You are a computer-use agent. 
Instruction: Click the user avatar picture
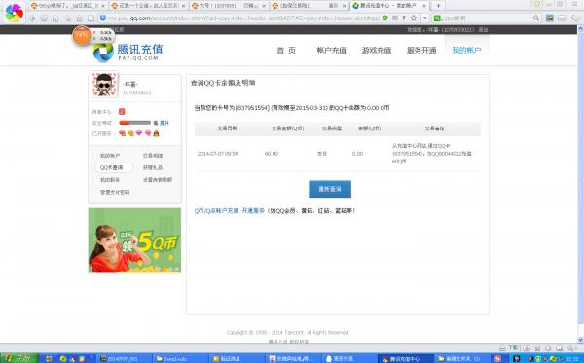(105, 85)
